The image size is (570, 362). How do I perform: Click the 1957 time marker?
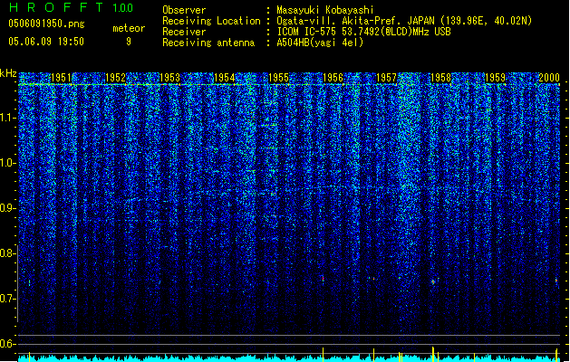click(x=386, y=78)
